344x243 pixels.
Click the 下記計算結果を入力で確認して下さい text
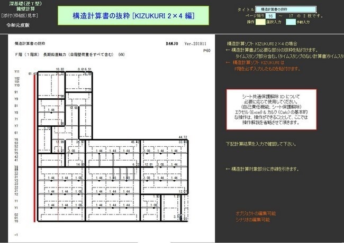click(x=261, y=144)
